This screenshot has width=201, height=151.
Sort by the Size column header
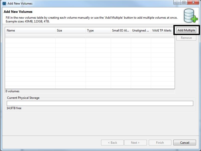tap(70, 31)
